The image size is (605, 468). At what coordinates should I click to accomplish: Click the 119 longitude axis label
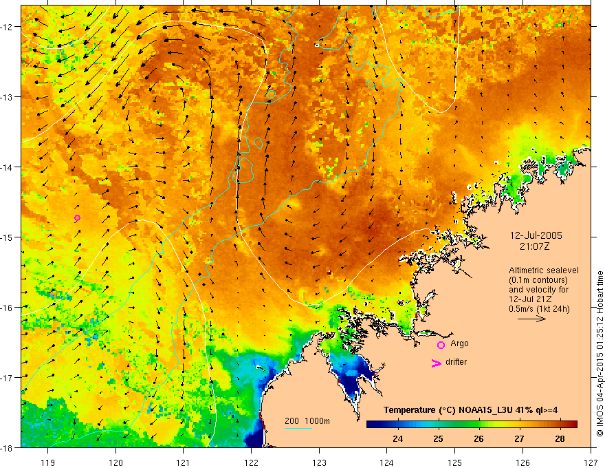pos(48,462)
